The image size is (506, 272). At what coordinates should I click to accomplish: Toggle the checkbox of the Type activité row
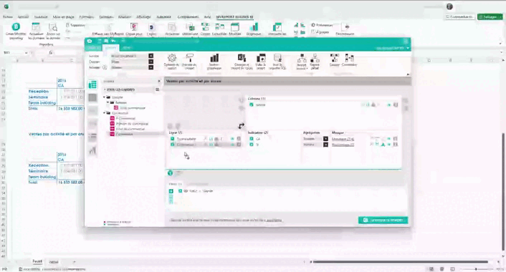pos(172,139)
